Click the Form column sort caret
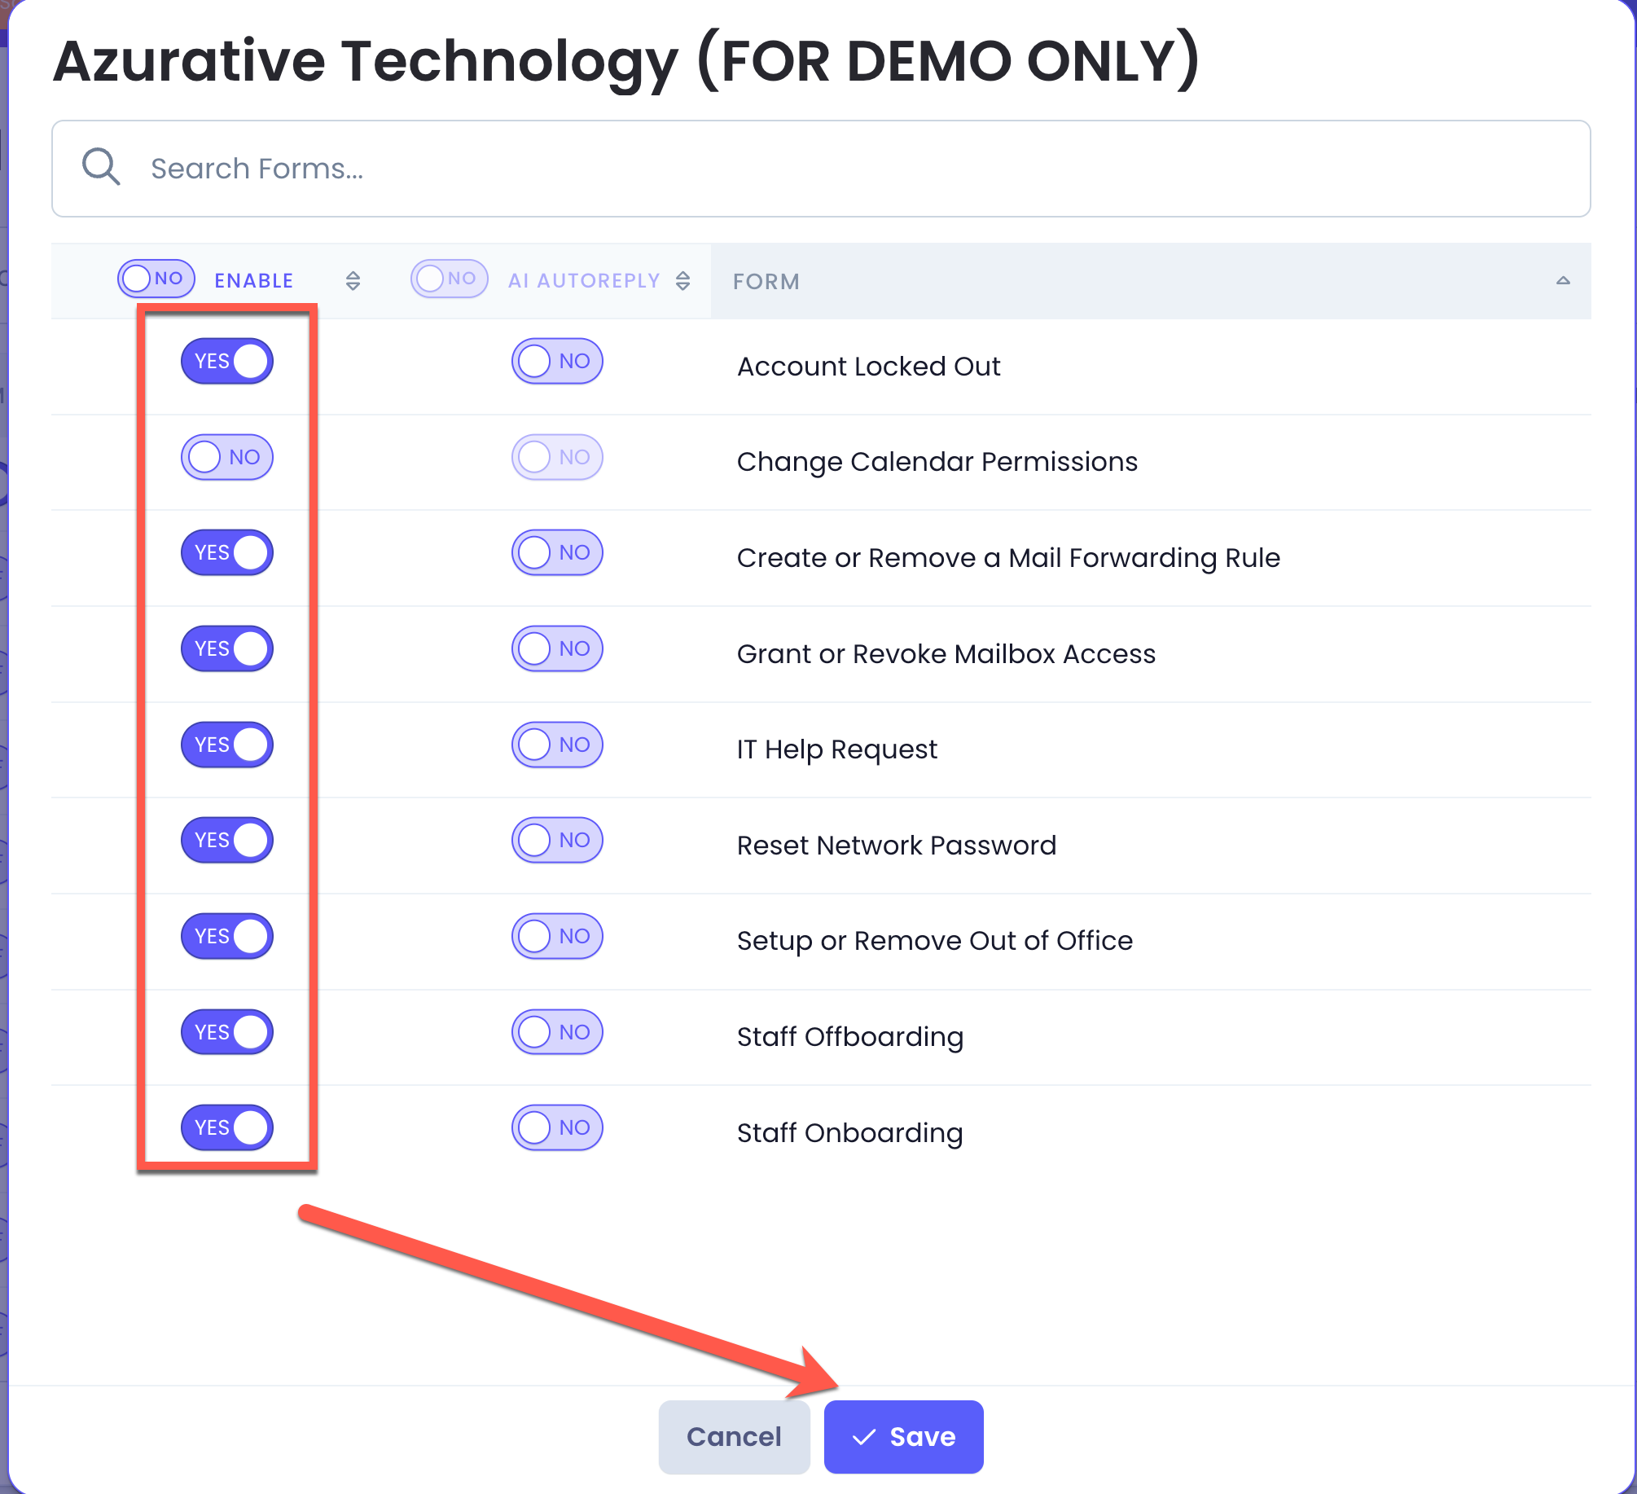Viewport: 1637px width, 1494px height. (1563, 280)
